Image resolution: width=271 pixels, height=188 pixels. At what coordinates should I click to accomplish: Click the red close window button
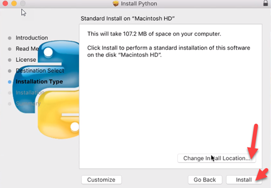[x=5, y=3]
